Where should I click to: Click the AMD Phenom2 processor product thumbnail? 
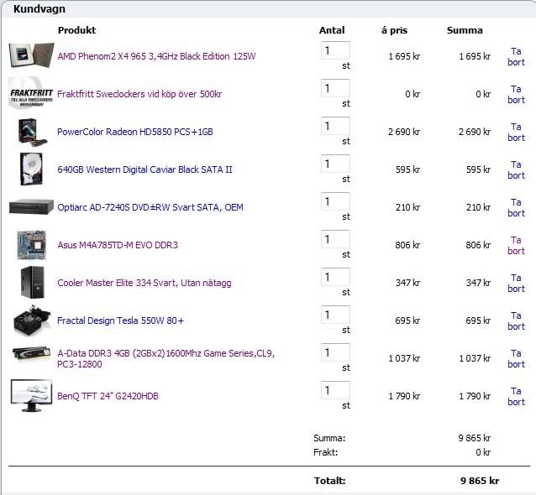coord(31,55)
